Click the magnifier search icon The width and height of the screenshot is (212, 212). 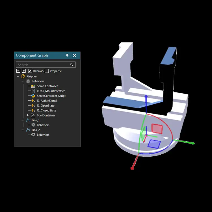coord(72,65)
